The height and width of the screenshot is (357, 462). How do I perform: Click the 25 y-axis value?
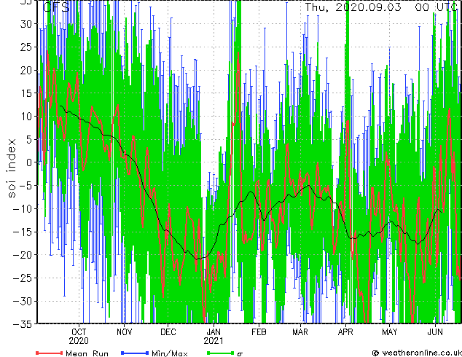coord(26,47)
